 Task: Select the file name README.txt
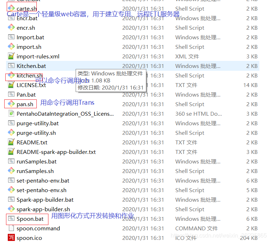pyautogui.click(x=32, y=142)
